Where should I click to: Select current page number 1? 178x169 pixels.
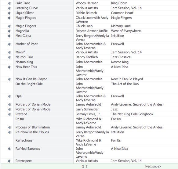(83, 166)
